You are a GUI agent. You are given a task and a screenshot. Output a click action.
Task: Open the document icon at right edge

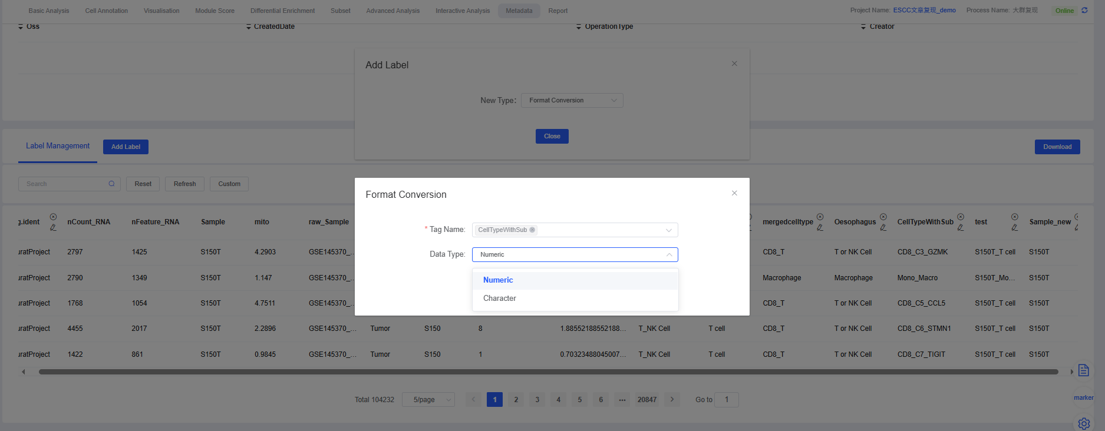1083,370
